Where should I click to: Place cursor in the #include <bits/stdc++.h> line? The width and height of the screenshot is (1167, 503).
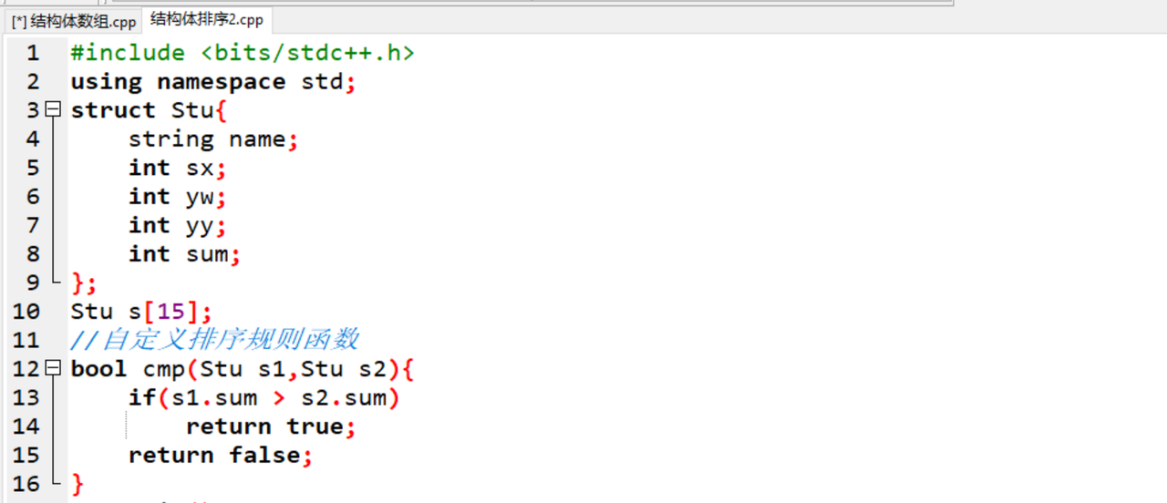click(242, 53)
